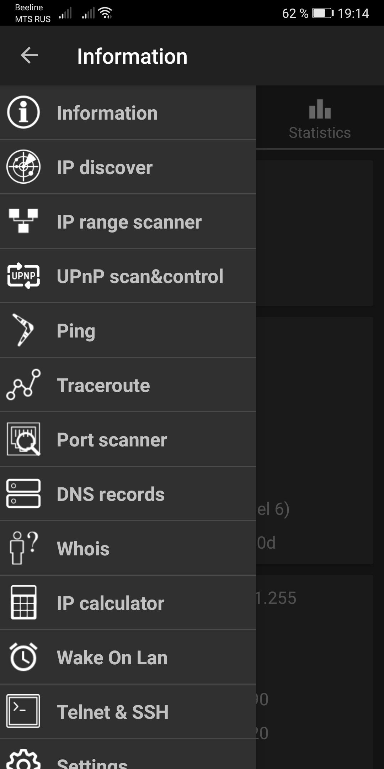
Task: Open the Information menu entry
Action: (107, 113)
